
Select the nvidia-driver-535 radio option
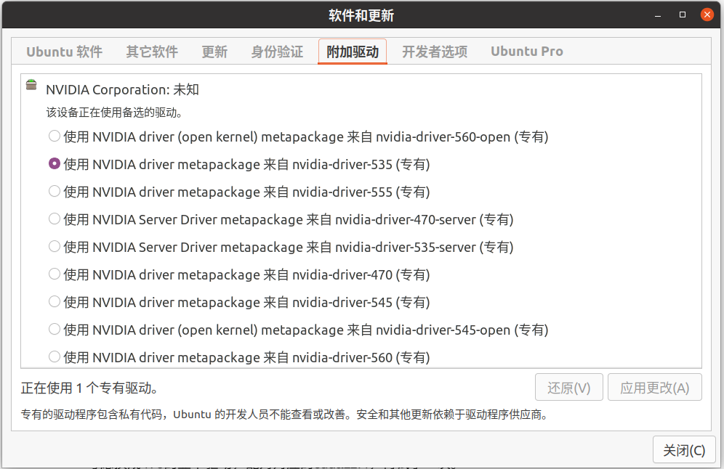(55, 164)
